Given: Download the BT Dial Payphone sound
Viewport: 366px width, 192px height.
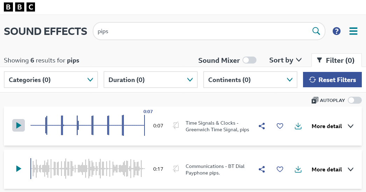Looking at the screenshot, I should [x=298, y=169].
